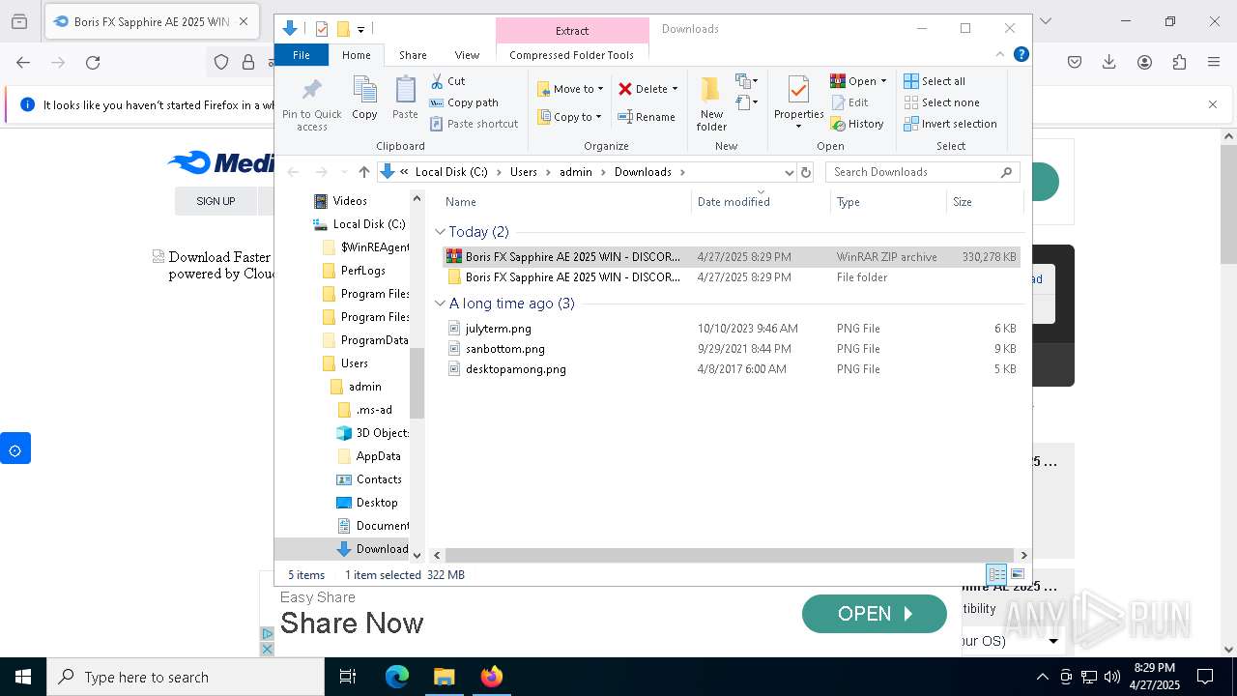Image resolution: width=1237 pixels, height=696 pixels.
Task: Go up one folder level
Action: click(363, 172)
